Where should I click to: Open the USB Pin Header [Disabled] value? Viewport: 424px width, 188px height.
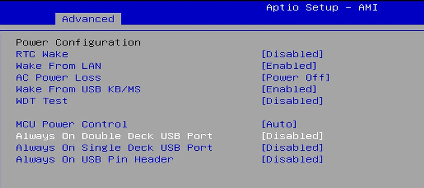coord(292,159)
